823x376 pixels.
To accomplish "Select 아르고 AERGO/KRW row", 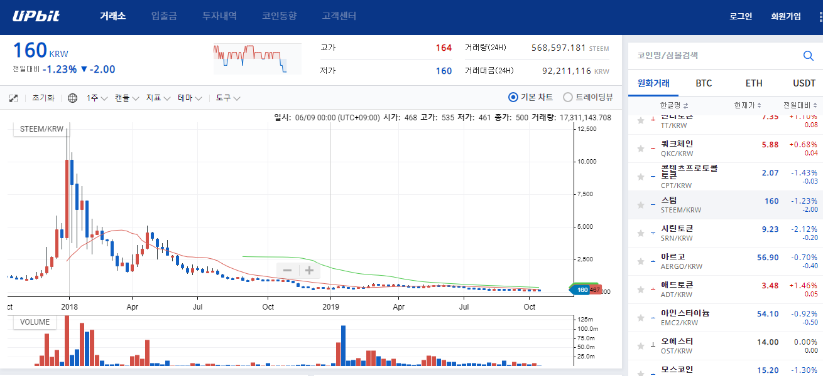I will 726,261.
